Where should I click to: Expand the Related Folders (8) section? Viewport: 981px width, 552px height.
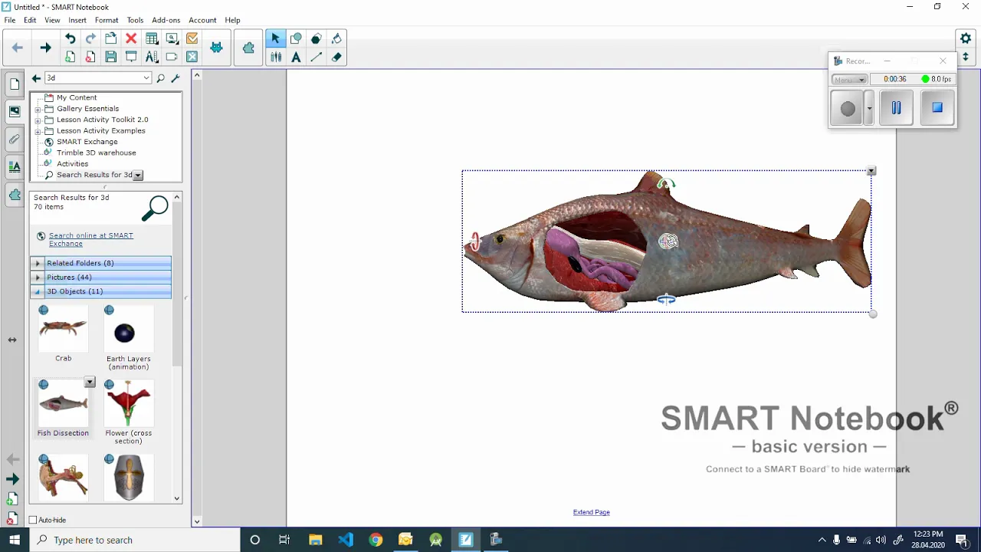[38, 263]
